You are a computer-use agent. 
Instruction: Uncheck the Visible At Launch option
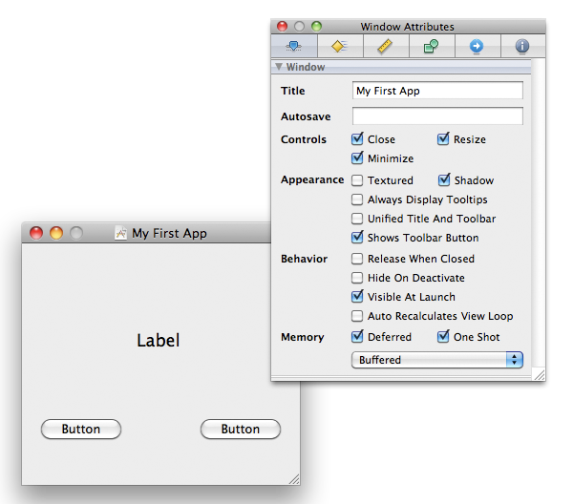click(x=357, y=297)
